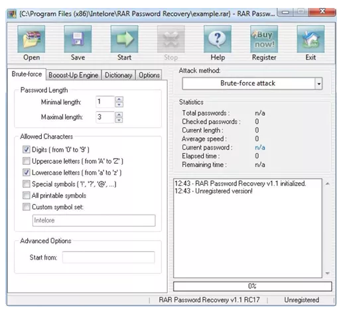This screenshot has height=312, width=343.
Task: Click status bar 'RAR Password Recovery v1.1 RC17'
Action: (x=209, y=300)
